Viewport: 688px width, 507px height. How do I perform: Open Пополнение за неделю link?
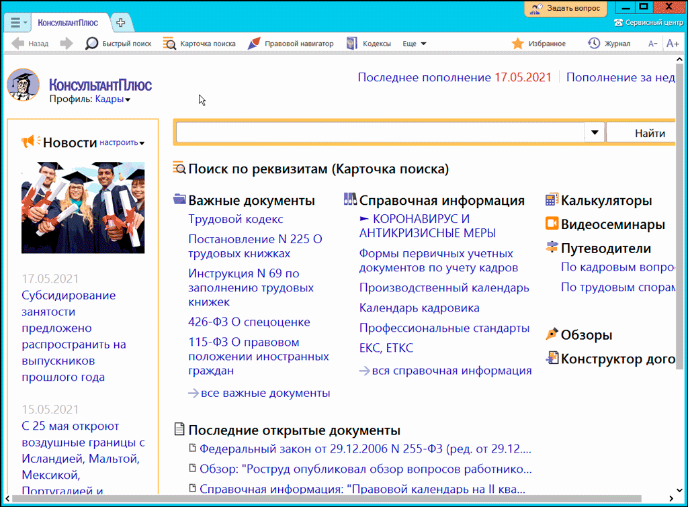tap(621, 77)
